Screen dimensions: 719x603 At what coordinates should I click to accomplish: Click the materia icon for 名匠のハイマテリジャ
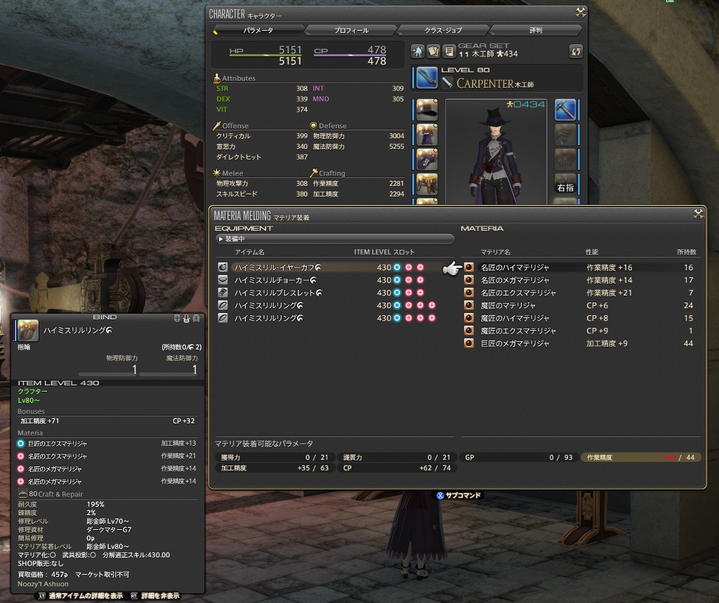[468, 267]
